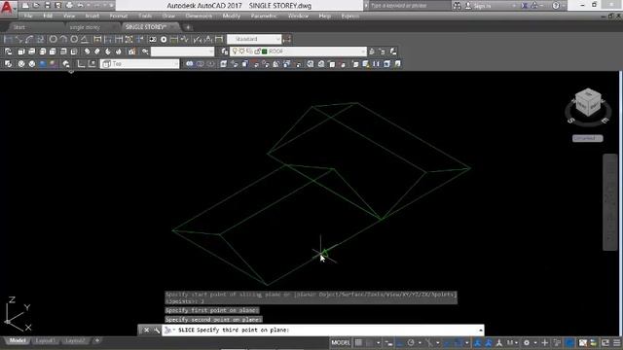The width and height of the screenshot is (623, 350).
Task: Click the SLICE command line input
Action: pyautogui.click(x=322, y=330)
